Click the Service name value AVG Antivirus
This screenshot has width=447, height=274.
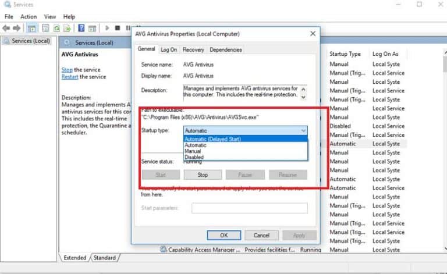click(x=198, y=65)
